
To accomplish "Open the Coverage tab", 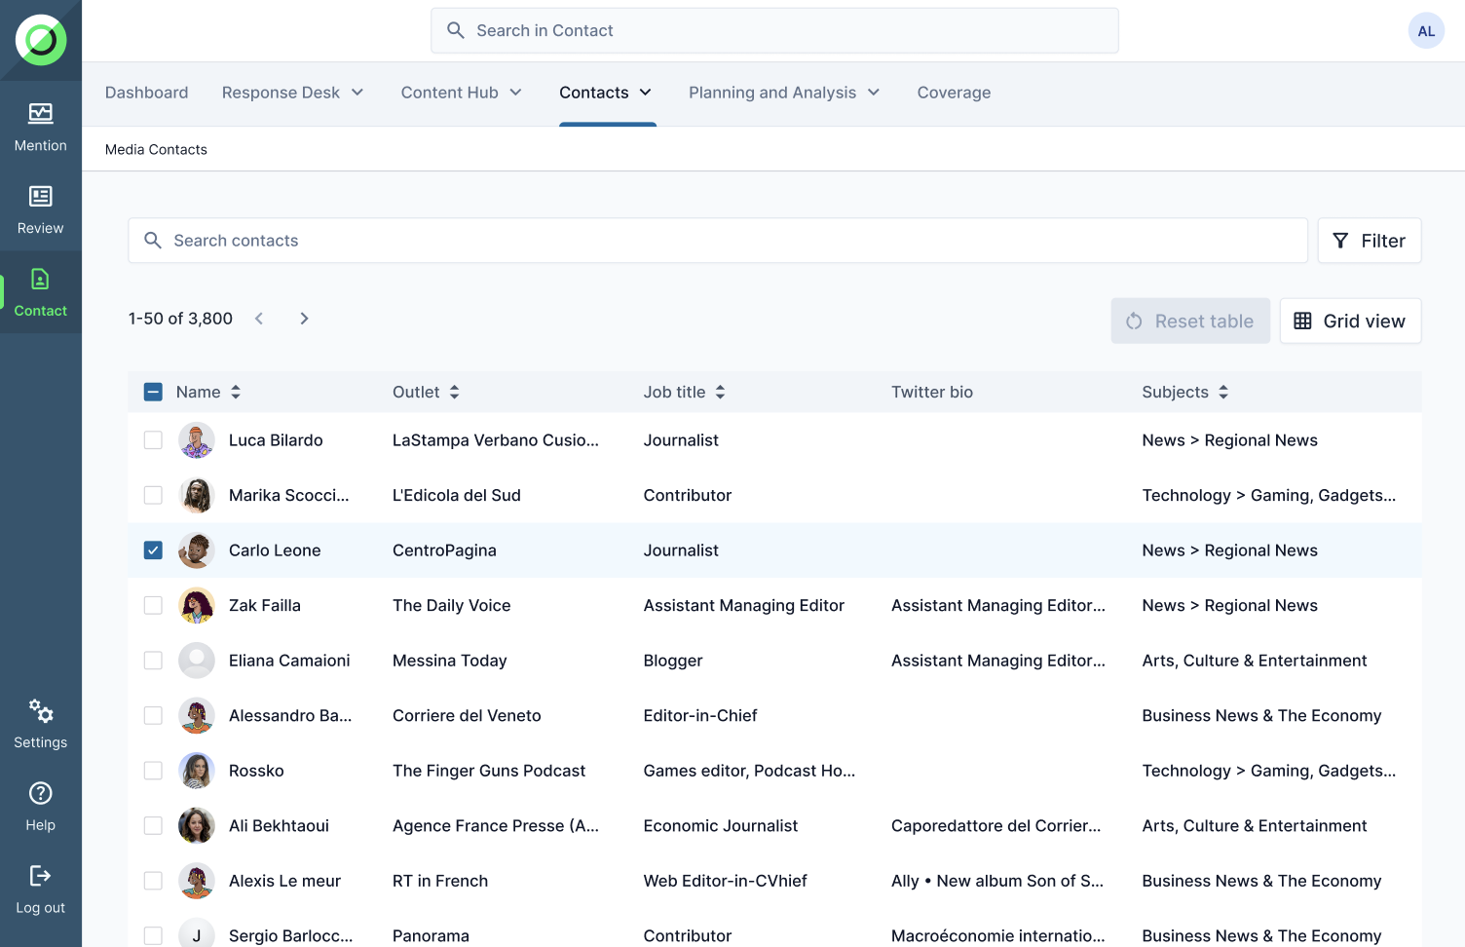I will 954,93.
